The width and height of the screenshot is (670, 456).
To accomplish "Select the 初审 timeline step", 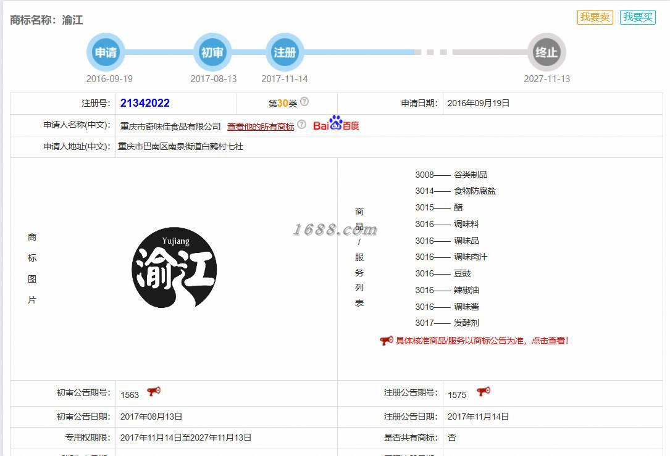I will [x=212, y=52].
